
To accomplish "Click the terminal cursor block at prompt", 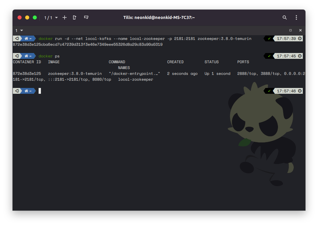I will click(40, 91).
